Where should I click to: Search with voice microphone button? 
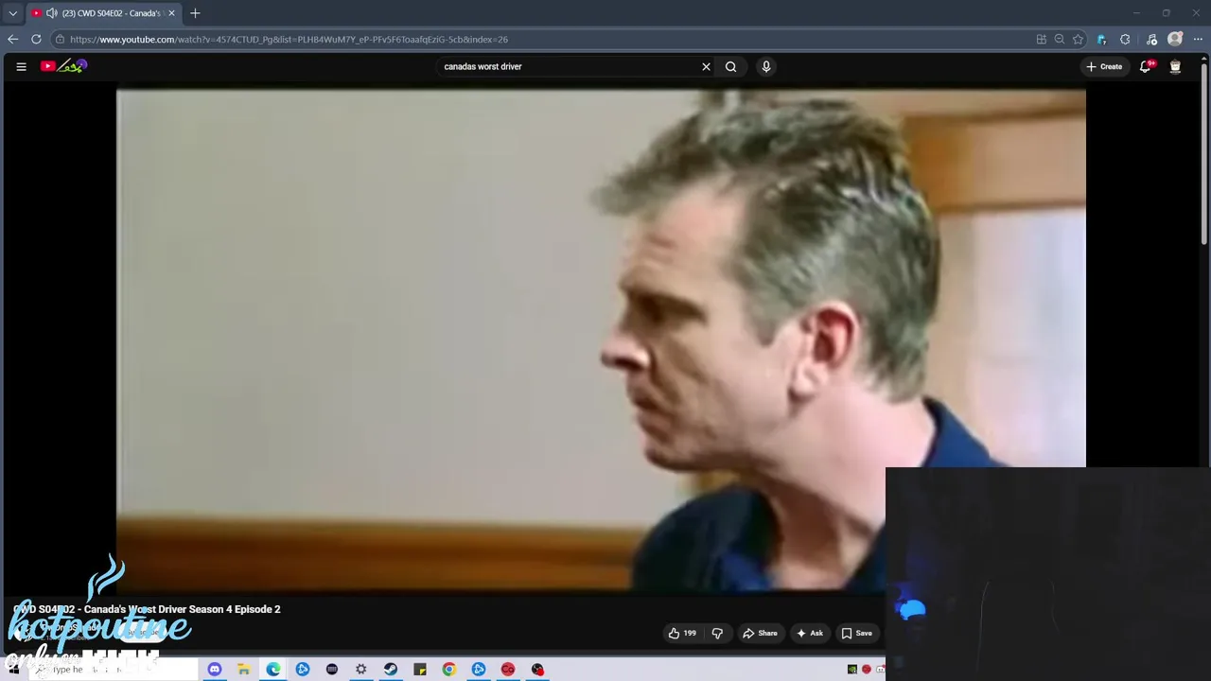coord(766,66)
